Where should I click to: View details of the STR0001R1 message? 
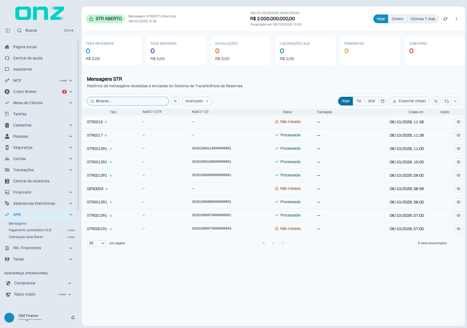pyautogui.click(x=459, y=229)
